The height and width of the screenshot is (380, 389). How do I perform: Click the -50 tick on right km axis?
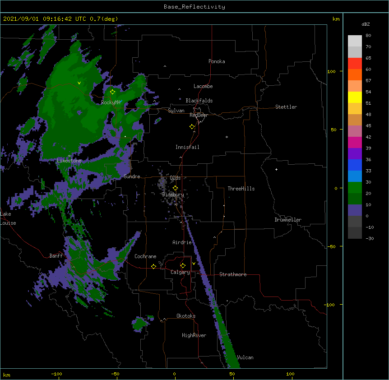331,246
